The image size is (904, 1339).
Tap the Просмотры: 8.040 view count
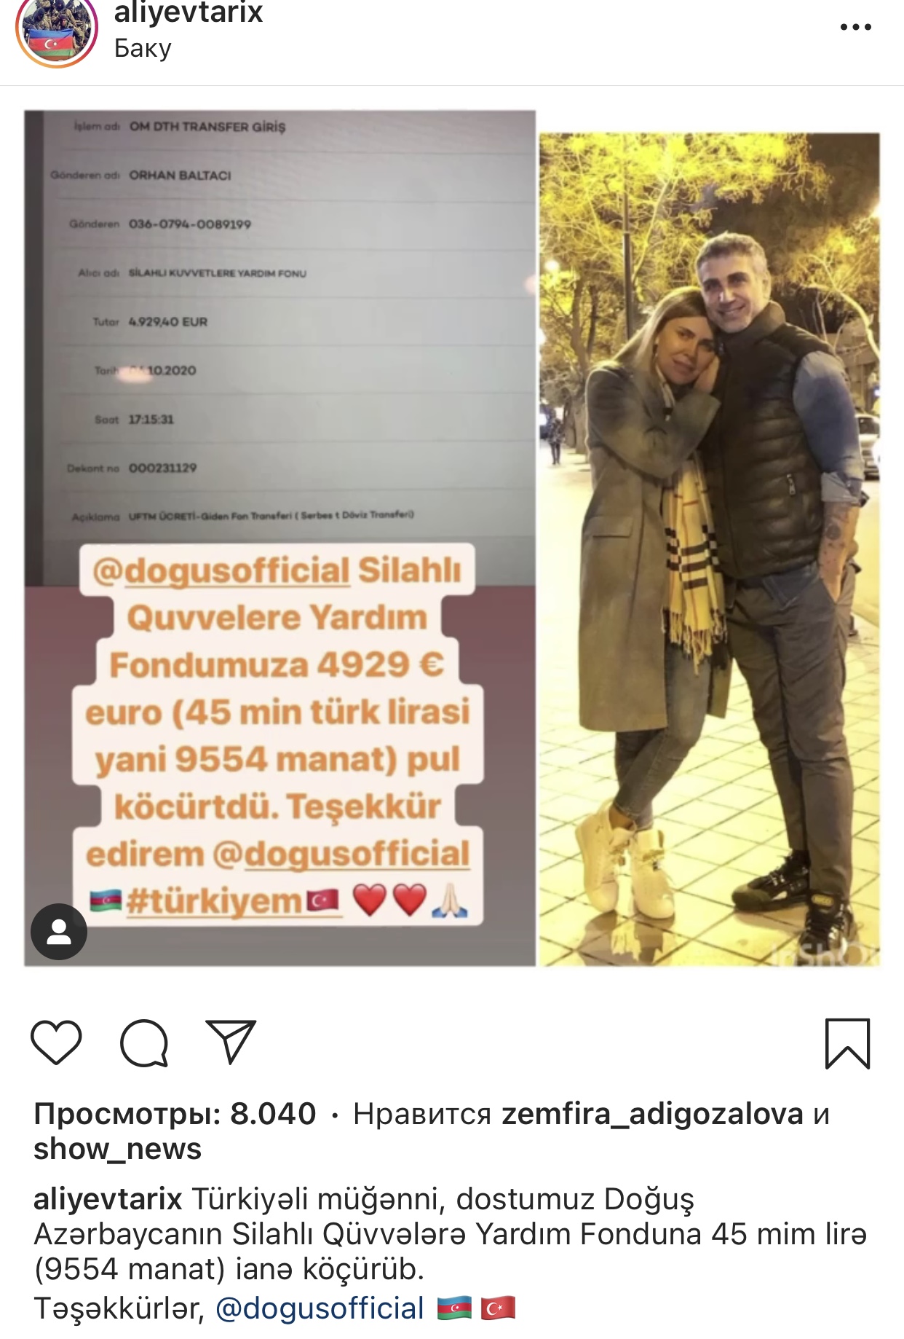[x=175, y=1114]
